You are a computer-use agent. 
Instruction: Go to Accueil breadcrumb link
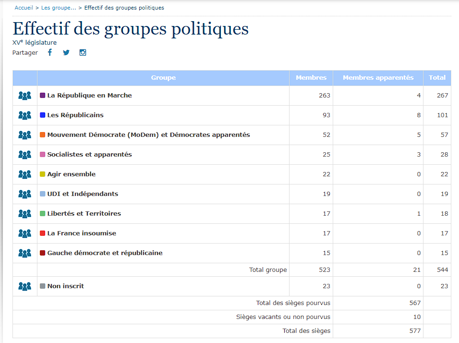coord(24,8)
